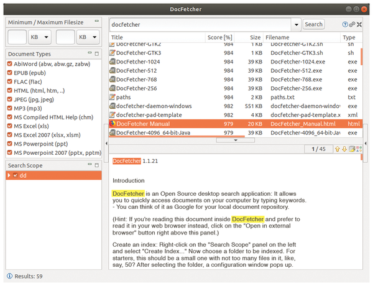Viewport: 373px width, 286px height.
Task: Minimize the Search Scope panel
Action: [90, 164]
